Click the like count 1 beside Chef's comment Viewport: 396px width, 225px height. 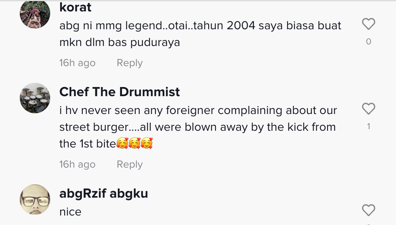point(368,127)
